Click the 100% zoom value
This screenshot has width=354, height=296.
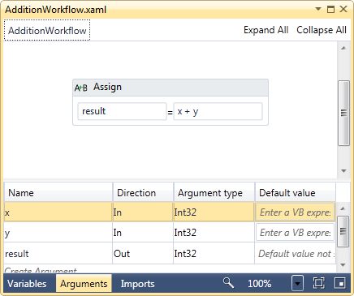[259, 283]
